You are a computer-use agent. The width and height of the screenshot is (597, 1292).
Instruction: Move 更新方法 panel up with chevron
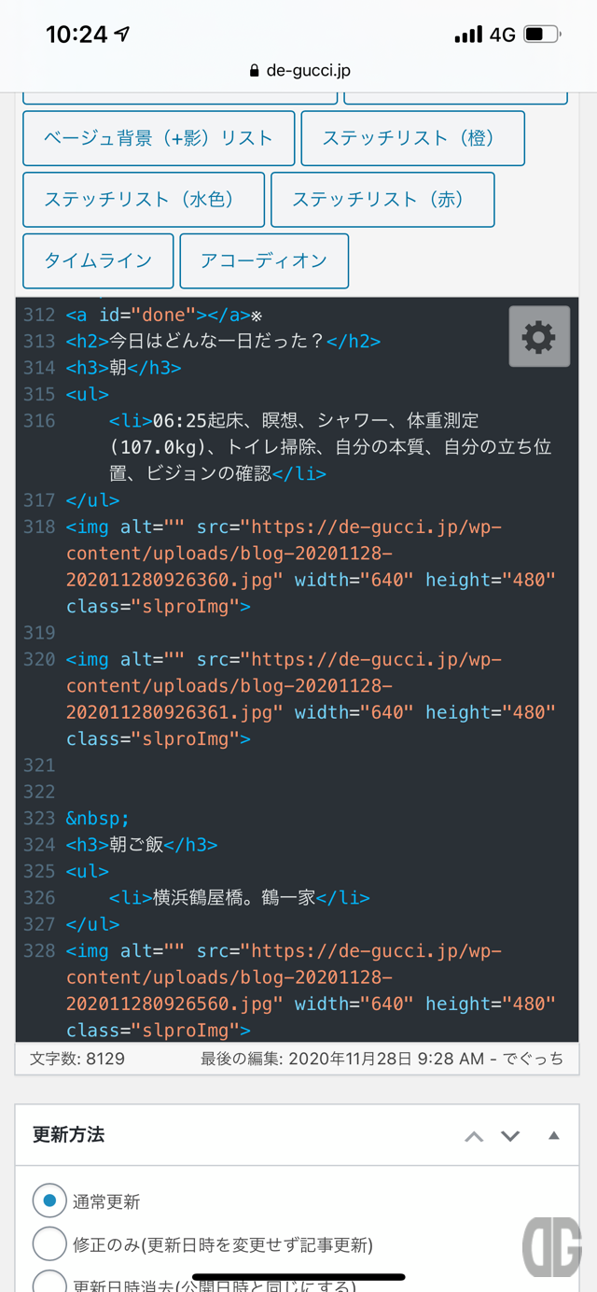pyautogui.click(x=474, y=1136)
